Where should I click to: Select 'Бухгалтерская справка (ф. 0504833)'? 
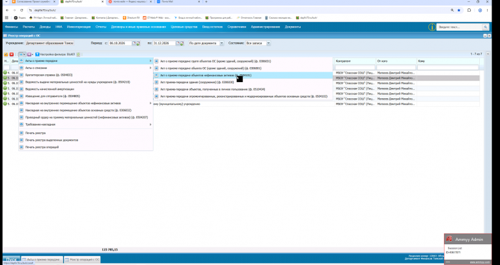point(86,75)
